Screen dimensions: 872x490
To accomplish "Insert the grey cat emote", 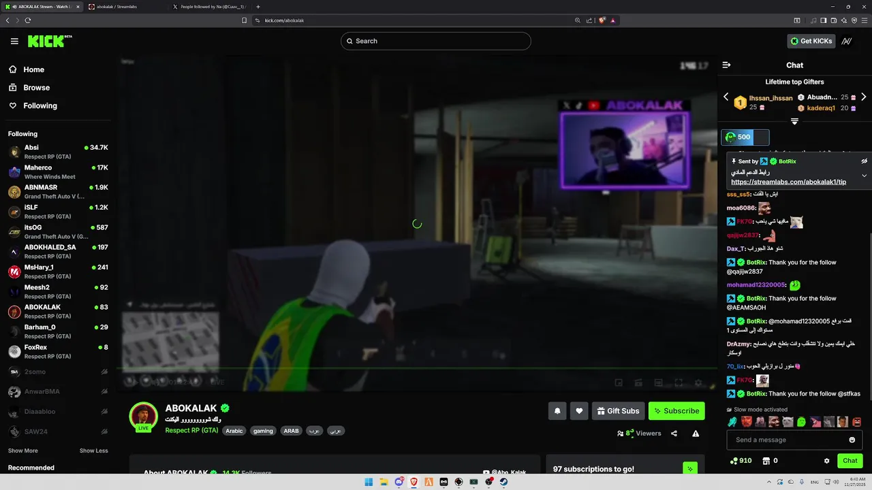I will coord(788,422).
